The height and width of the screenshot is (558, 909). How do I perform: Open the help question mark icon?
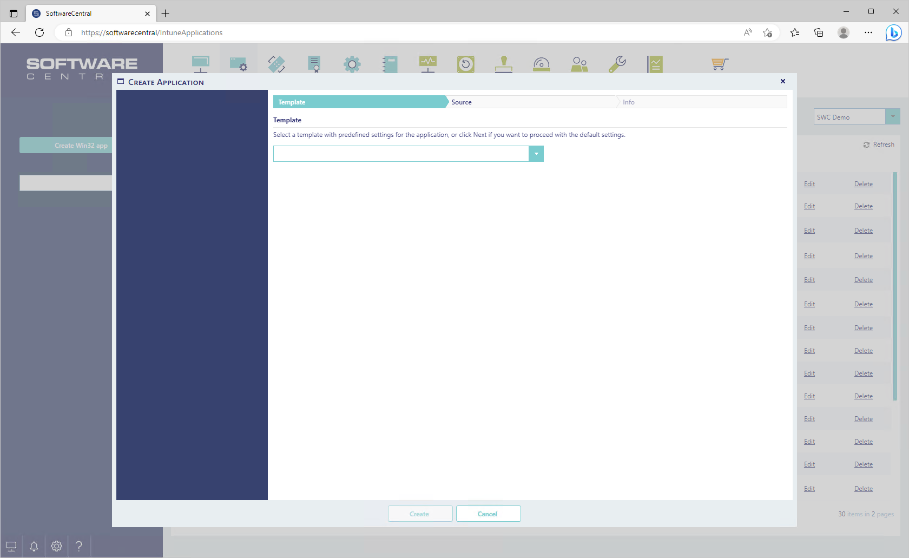point(79,546)
